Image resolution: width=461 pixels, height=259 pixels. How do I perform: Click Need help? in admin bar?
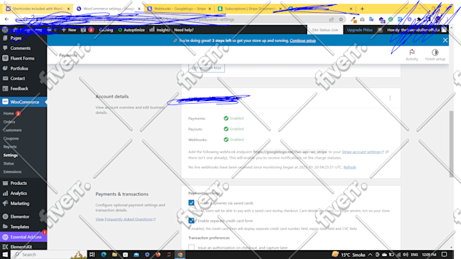coord(184,30)
